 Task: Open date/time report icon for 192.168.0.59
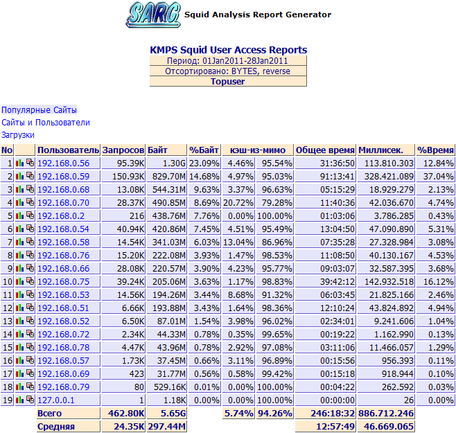[x=30, y=177]
